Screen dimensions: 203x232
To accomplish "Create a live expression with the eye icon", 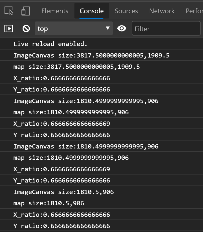I will [x=122, y=28].
